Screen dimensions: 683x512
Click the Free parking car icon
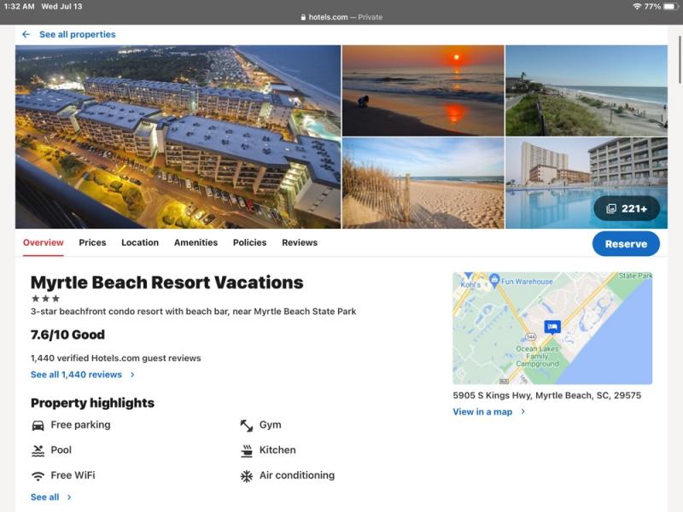click(x=38, y=425)
